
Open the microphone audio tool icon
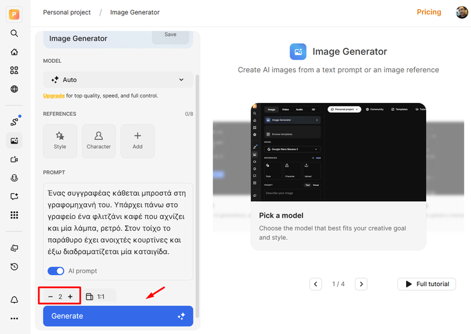14,178
